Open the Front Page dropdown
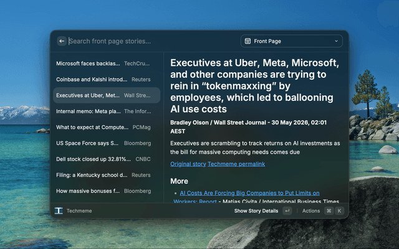The width and height of the screenshot is (399, 249). pos(291,41)
